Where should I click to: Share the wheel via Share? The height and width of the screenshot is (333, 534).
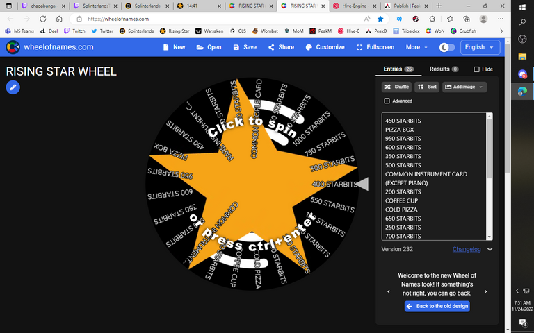[282, 47]
